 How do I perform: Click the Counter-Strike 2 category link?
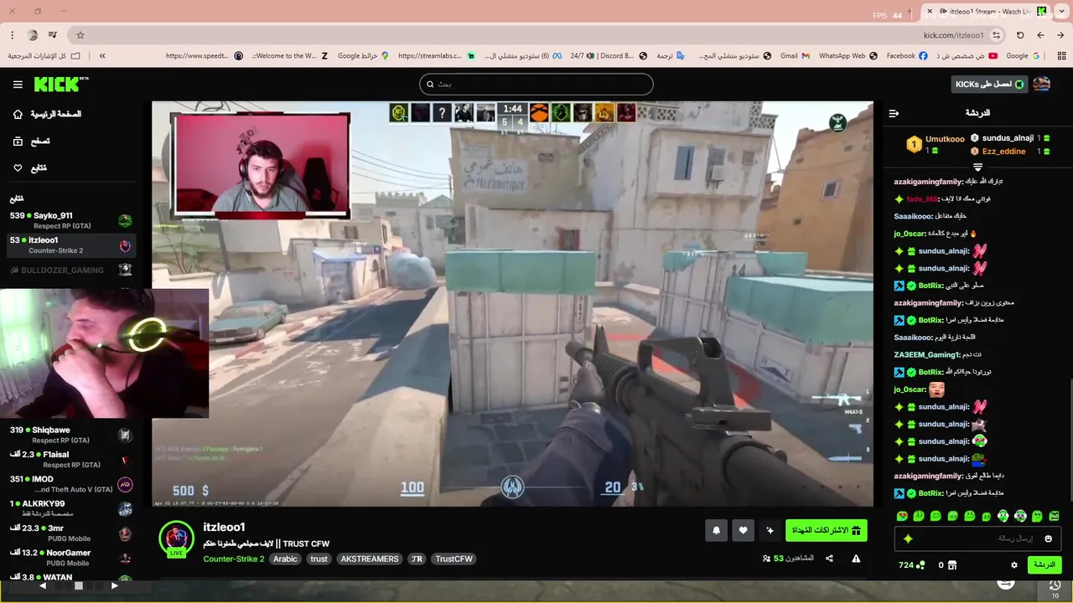[233, 559]
